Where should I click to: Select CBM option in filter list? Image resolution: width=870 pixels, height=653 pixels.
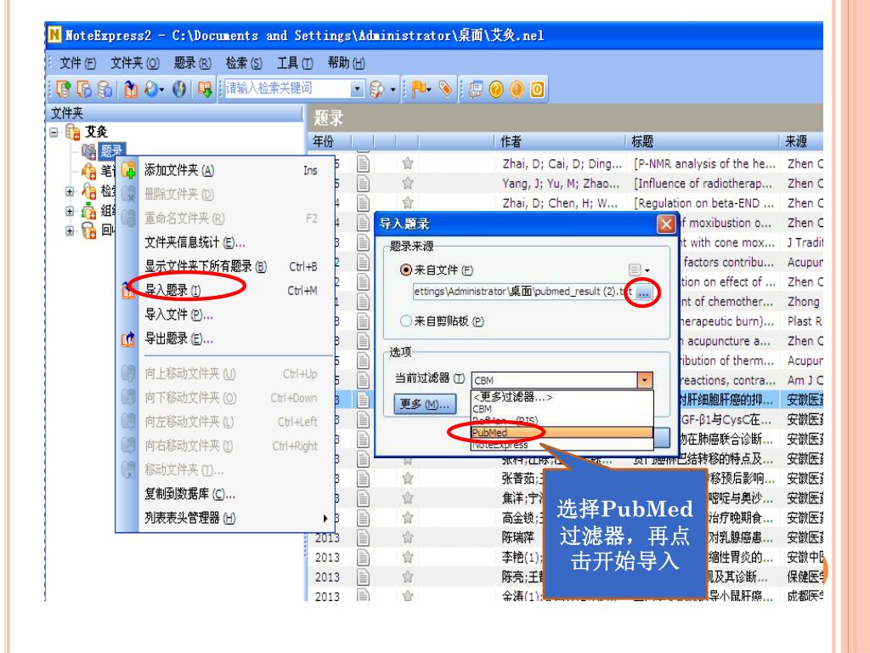pyautogui.click(x=562, y=409)
